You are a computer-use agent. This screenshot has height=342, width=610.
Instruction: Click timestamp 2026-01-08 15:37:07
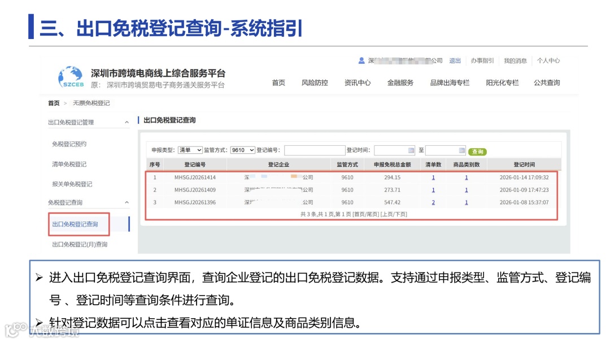coord(524,202)
